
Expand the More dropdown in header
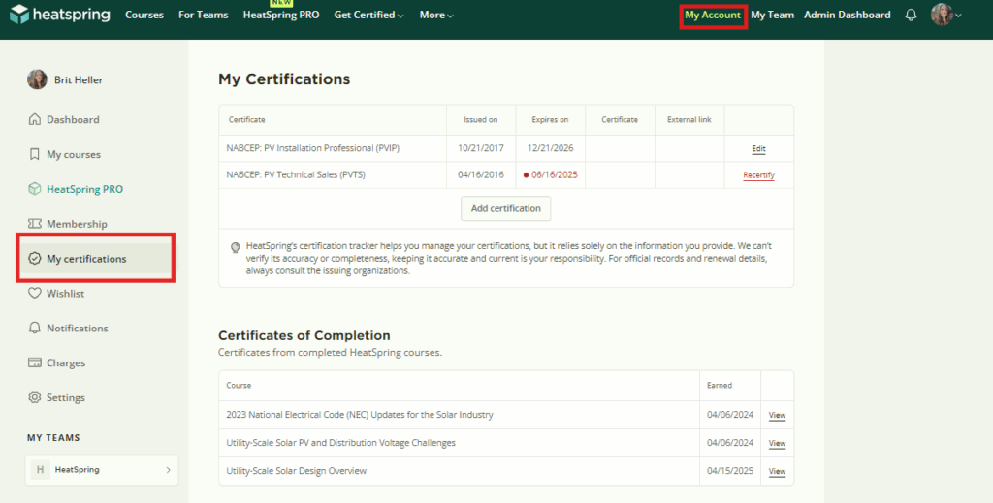pyautogui.click(x=436, y=16)
